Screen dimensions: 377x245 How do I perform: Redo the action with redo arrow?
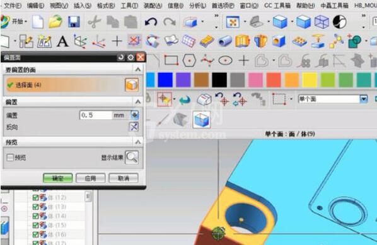pos(170,22)
